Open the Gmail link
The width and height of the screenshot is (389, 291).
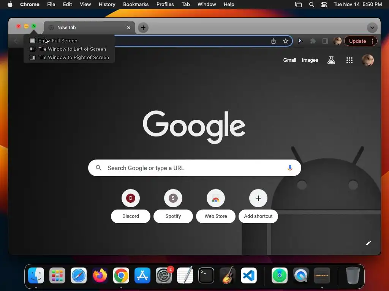[x=289, y=60]
